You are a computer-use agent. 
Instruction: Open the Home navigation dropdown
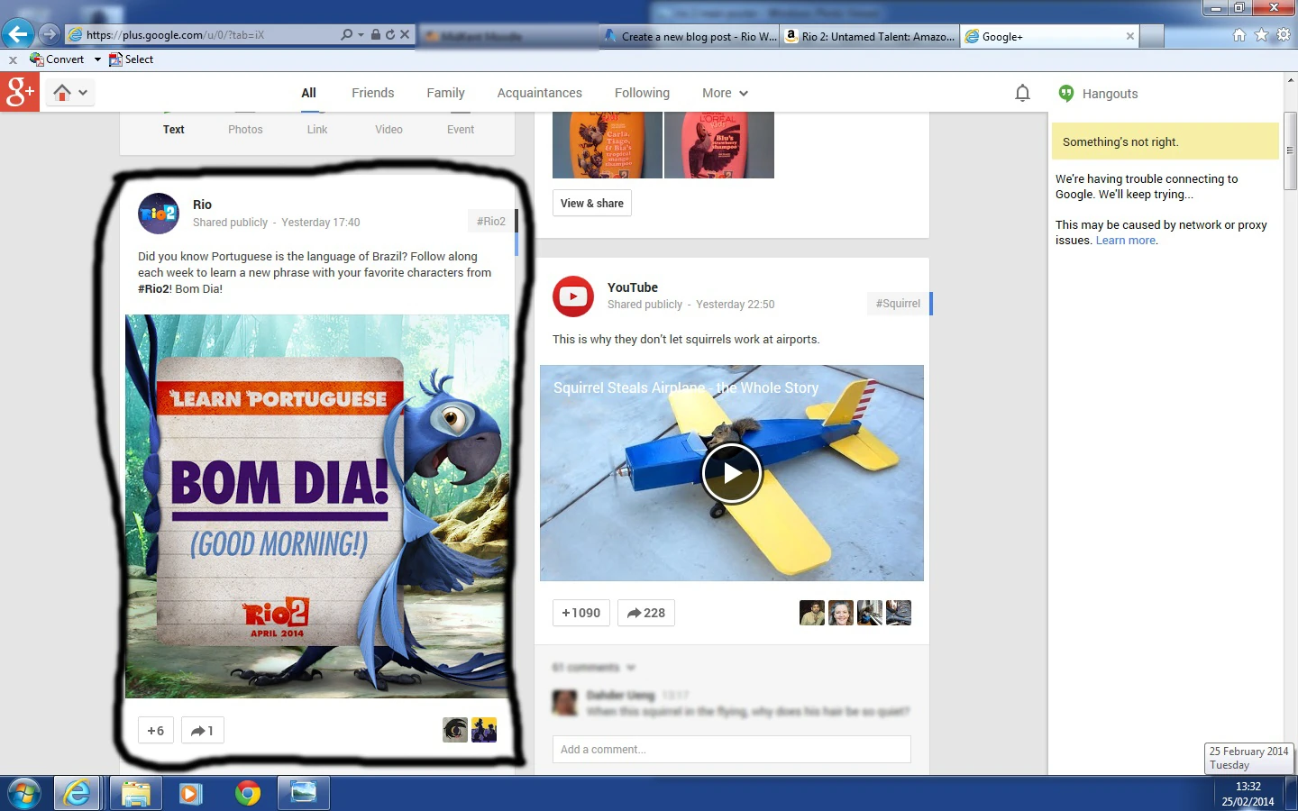coord(70,92)
